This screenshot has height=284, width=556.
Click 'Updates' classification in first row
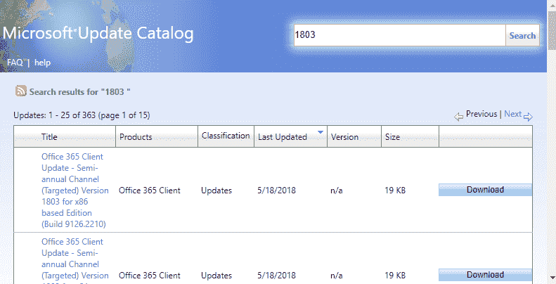point(216,191)
